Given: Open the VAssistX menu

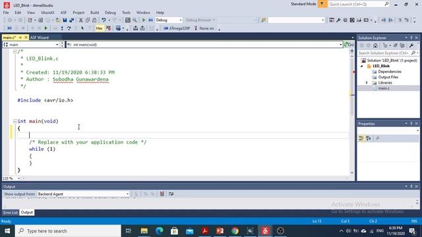Looking at the screenshot, I should click(x=47, y=13).
